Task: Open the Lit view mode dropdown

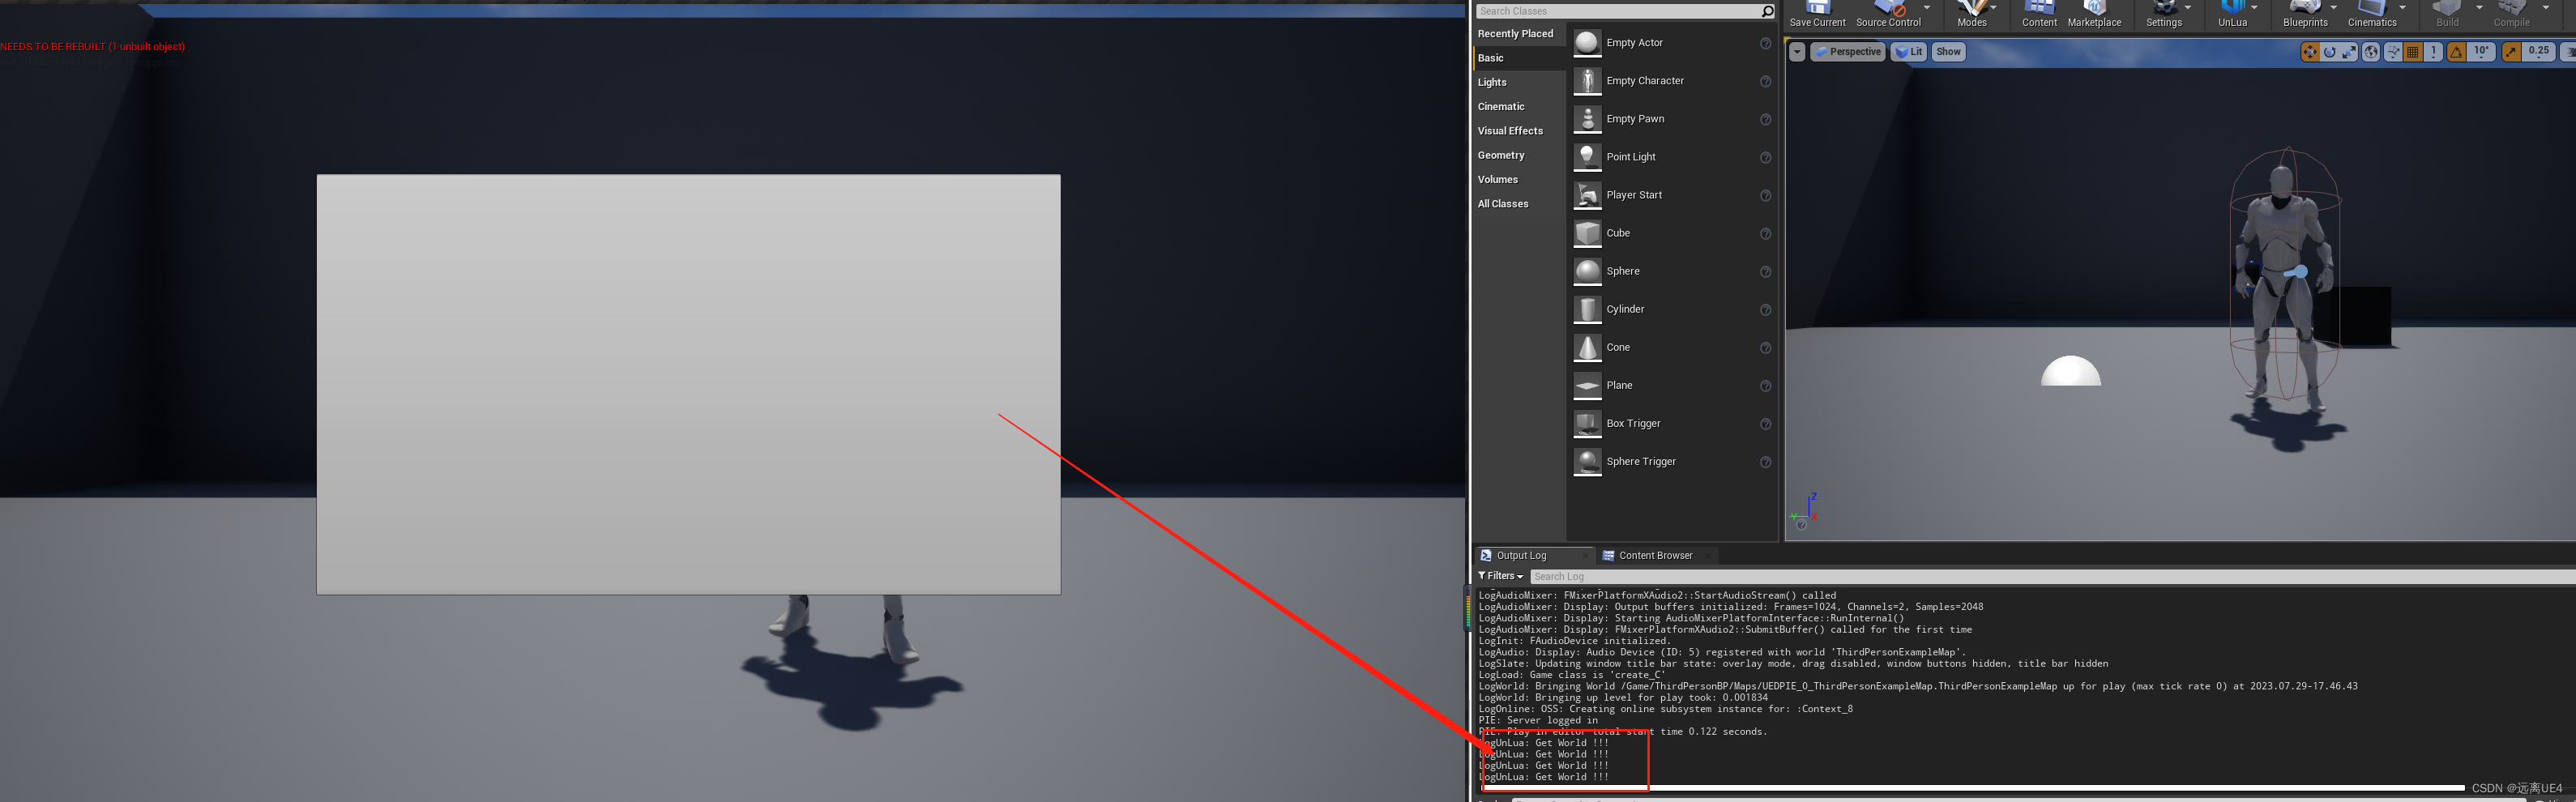Action: [x=1908, y=51]
